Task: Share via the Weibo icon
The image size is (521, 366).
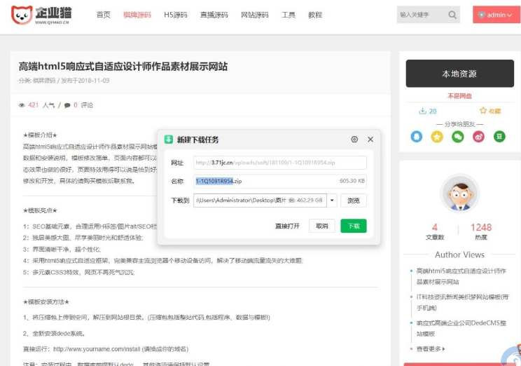Action: (x=478, y=137)
